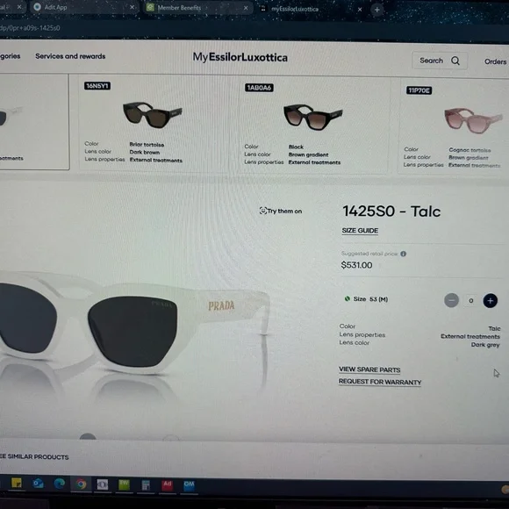Click the green availability icon beside Size
The height and width of the screenshot is (509, 509).
347,298
